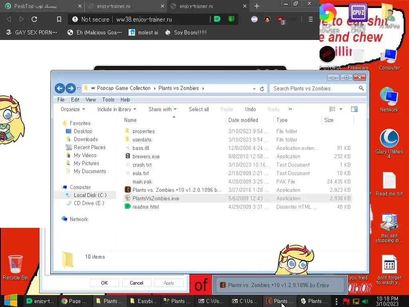Open the Soy Booru!!!!! bookmark
Screen dimensions: 409x307
186,32
